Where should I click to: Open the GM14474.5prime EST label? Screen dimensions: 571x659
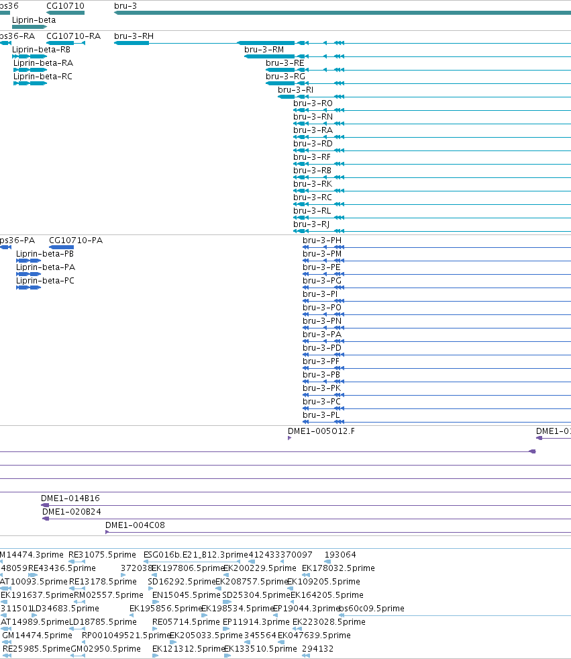click(38, 635)
